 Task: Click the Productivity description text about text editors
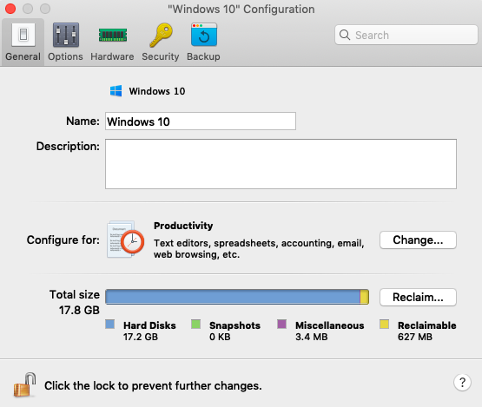(259, 249)
